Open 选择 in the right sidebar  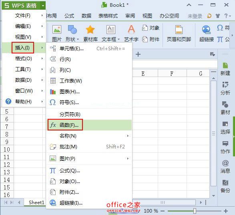(225, 128)
